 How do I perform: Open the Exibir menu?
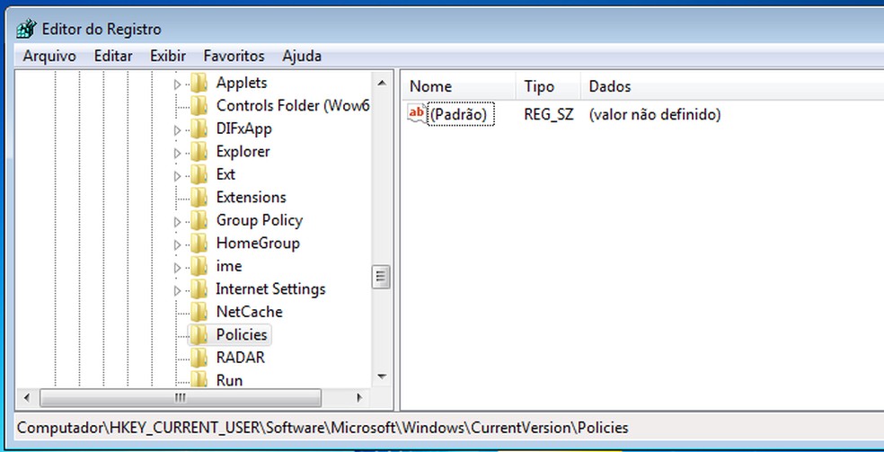tap(168, 56)
